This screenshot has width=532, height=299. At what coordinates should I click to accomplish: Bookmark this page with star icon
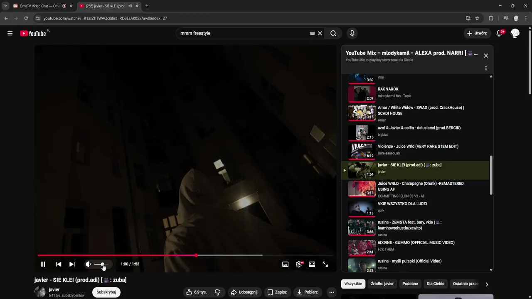click(477, 18)
